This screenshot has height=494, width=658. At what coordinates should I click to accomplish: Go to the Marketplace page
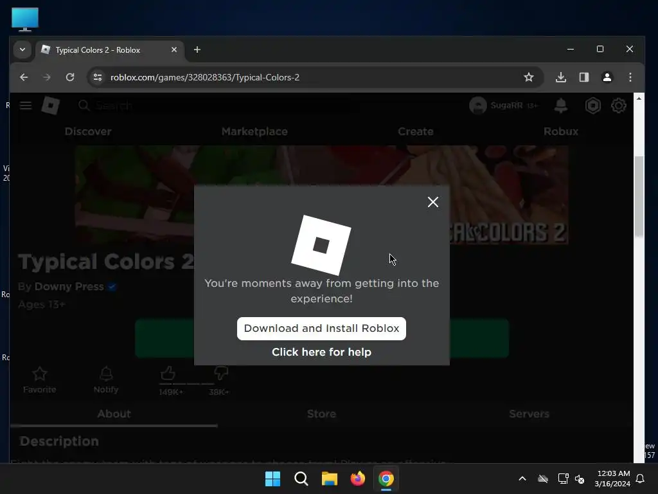(254, 131)
